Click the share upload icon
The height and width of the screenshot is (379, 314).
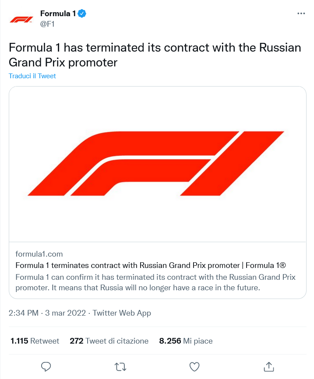point(269,366)
